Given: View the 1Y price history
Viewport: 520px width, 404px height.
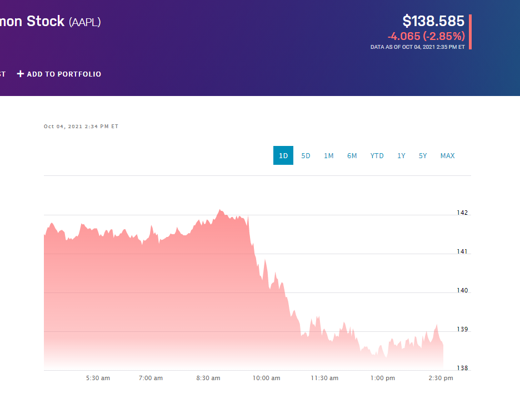Looking at the screenshot, I should [401, 155].
